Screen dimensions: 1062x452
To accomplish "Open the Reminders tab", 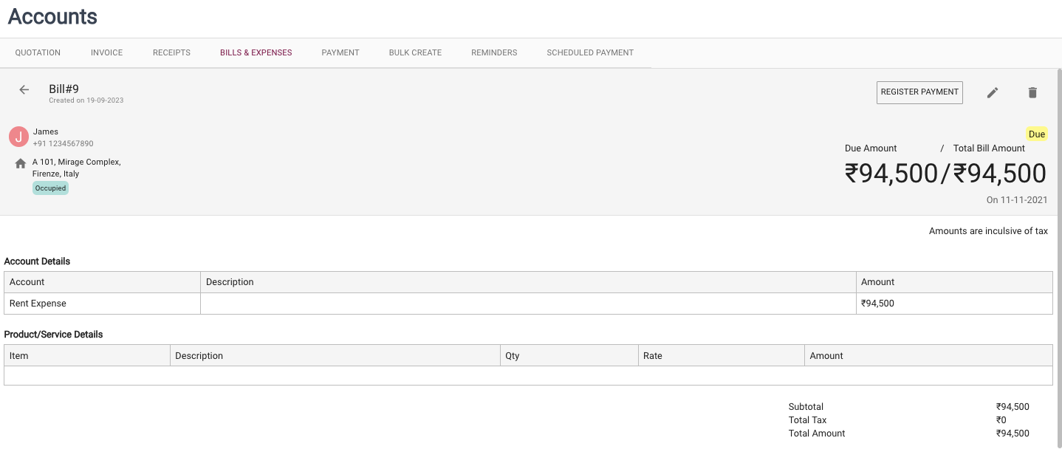I will pos(494,52).
